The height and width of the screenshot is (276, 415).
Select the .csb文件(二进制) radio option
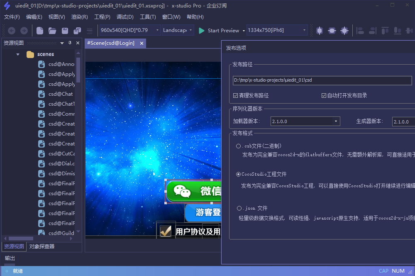[x=239, y=146]
